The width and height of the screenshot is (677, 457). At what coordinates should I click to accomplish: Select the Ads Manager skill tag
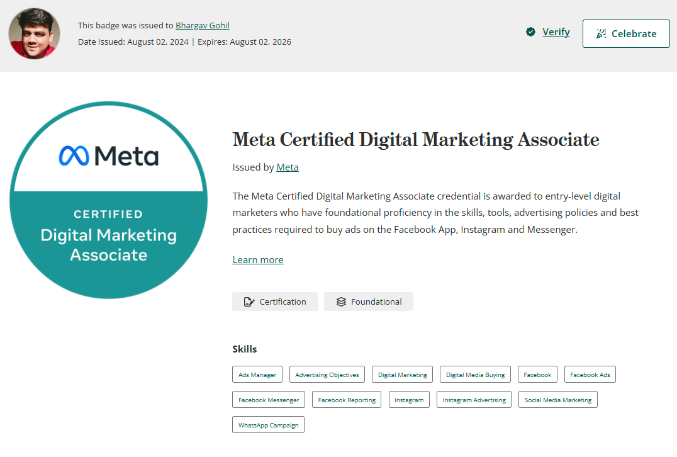(257, 374)
